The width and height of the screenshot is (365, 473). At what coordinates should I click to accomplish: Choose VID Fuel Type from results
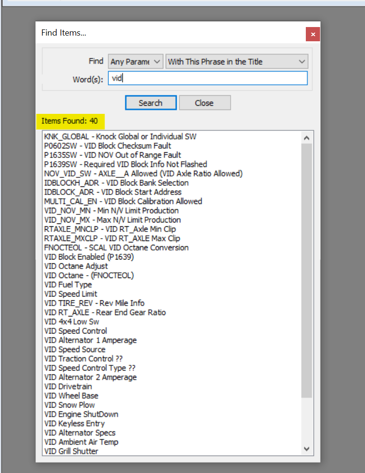tap(68, 285)
